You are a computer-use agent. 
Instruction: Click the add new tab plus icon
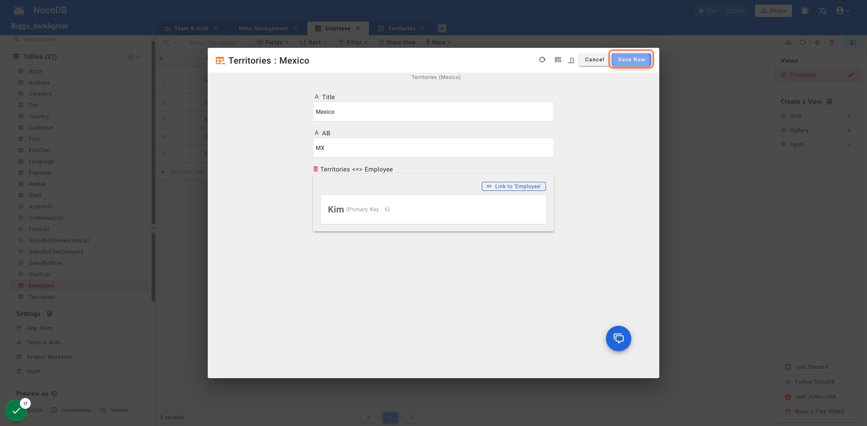442,28
